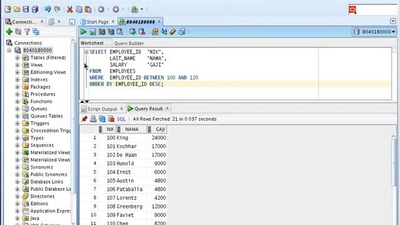
Task: Click the NIK column header
Action: click(107, 129)
